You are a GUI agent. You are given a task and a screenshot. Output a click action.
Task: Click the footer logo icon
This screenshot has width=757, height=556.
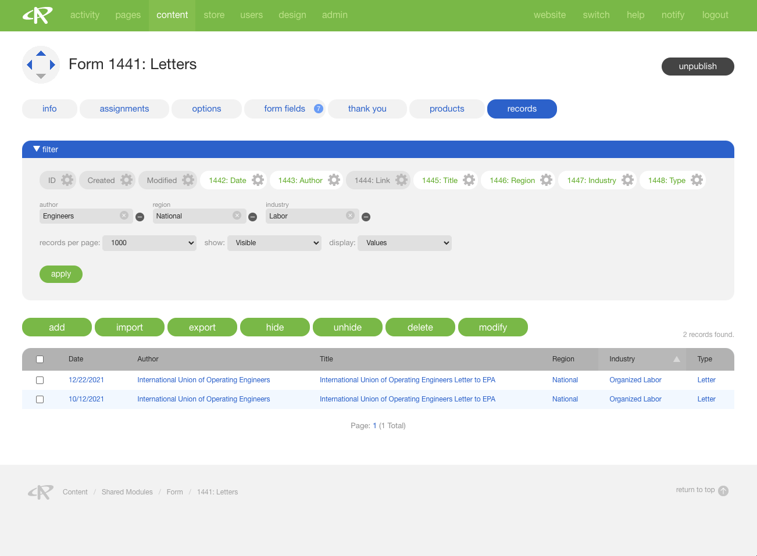(x=40, y=492)
